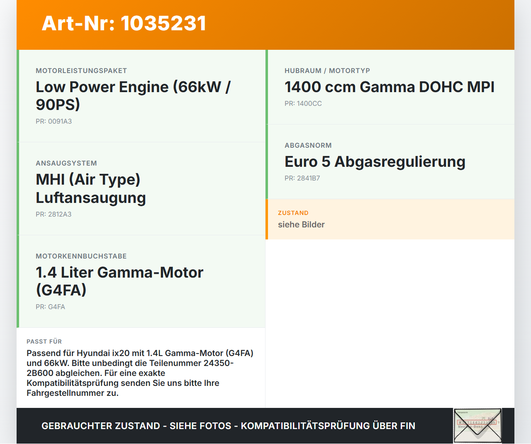The width and height of the screenshot is (531, 444).
Task: Click the value 1400 ccm Gamma DOHC MPI
Action: coord(390,87)
